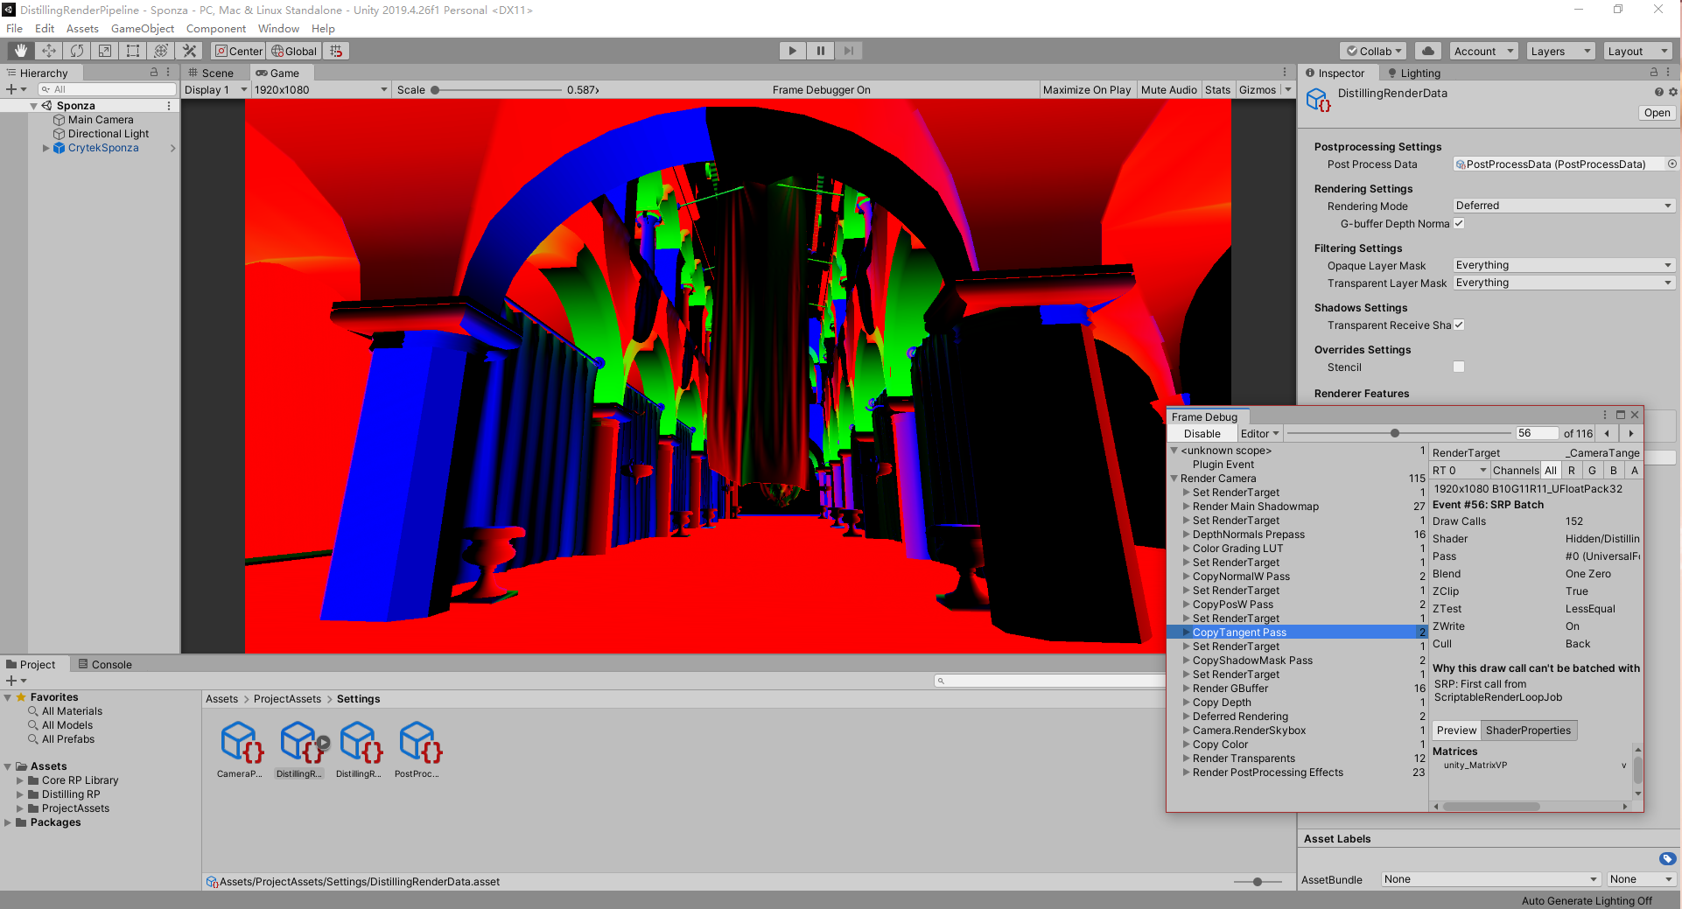1682x909 pixels.
Task: Open the GameObject menu
Action: tap(142, 29)
